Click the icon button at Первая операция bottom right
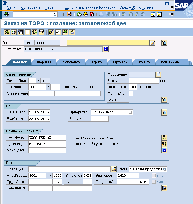This screenshot has width=193, height=204. click(x=164, y=188)
